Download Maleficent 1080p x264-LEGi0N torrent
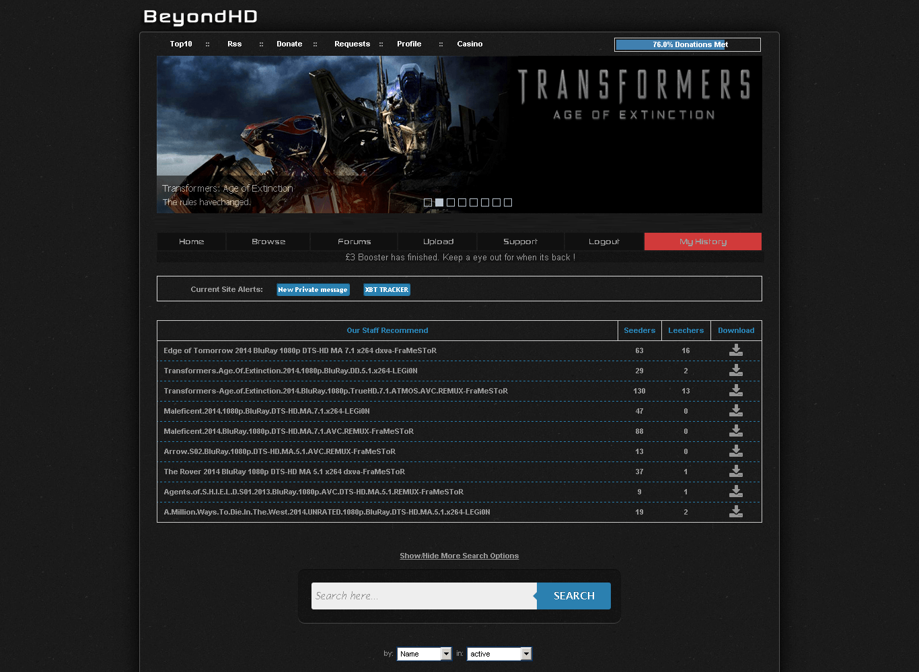The image size is (919, 672). pyautogui.click(x=736, y=411)
